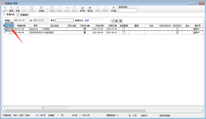This screenshot has width=206, height=119.
Task: Go to the first page (前页)
Action: [5, 9]
